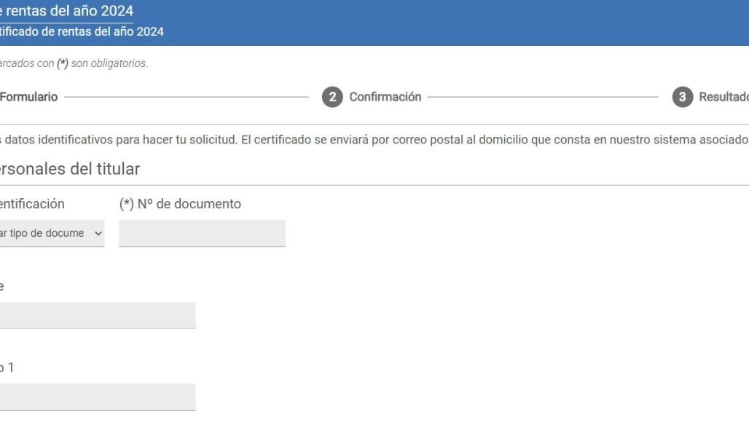Click the step 2 circle icon
749x421 pixels.
tap(333, 97)
